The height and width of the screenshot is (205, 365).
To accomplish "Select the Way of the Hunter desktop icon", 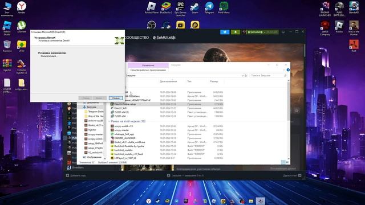I will pos(354,28).
